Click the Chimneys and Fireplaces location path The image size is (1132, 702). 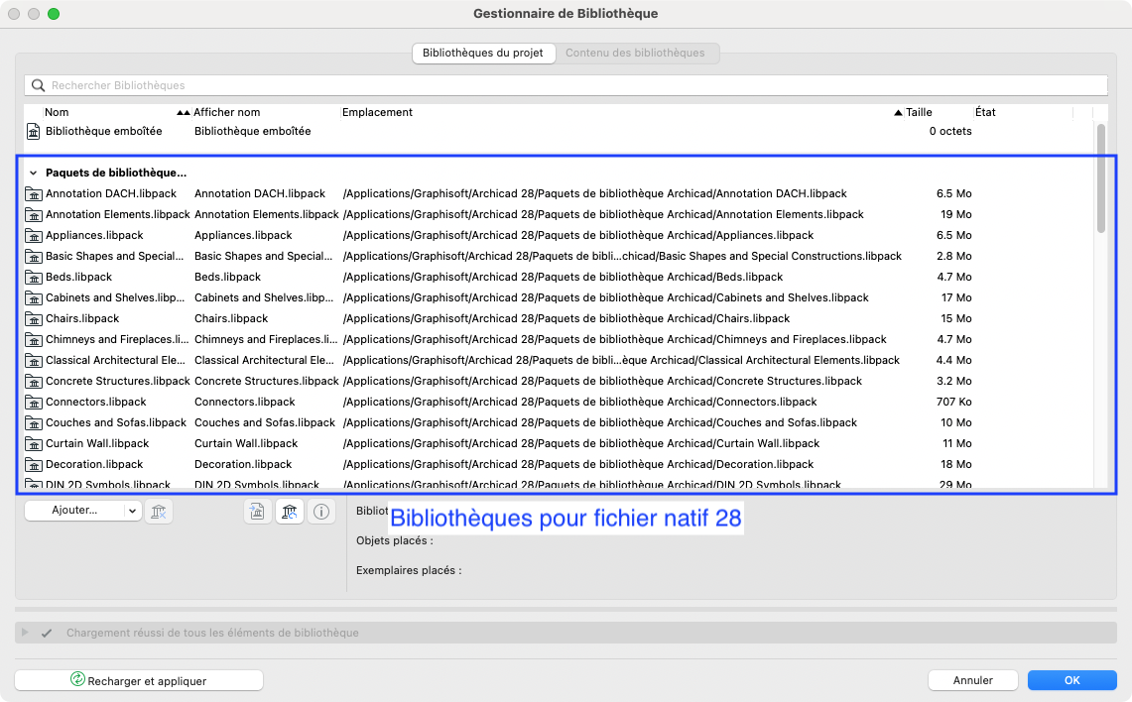(x=615, y=340)
